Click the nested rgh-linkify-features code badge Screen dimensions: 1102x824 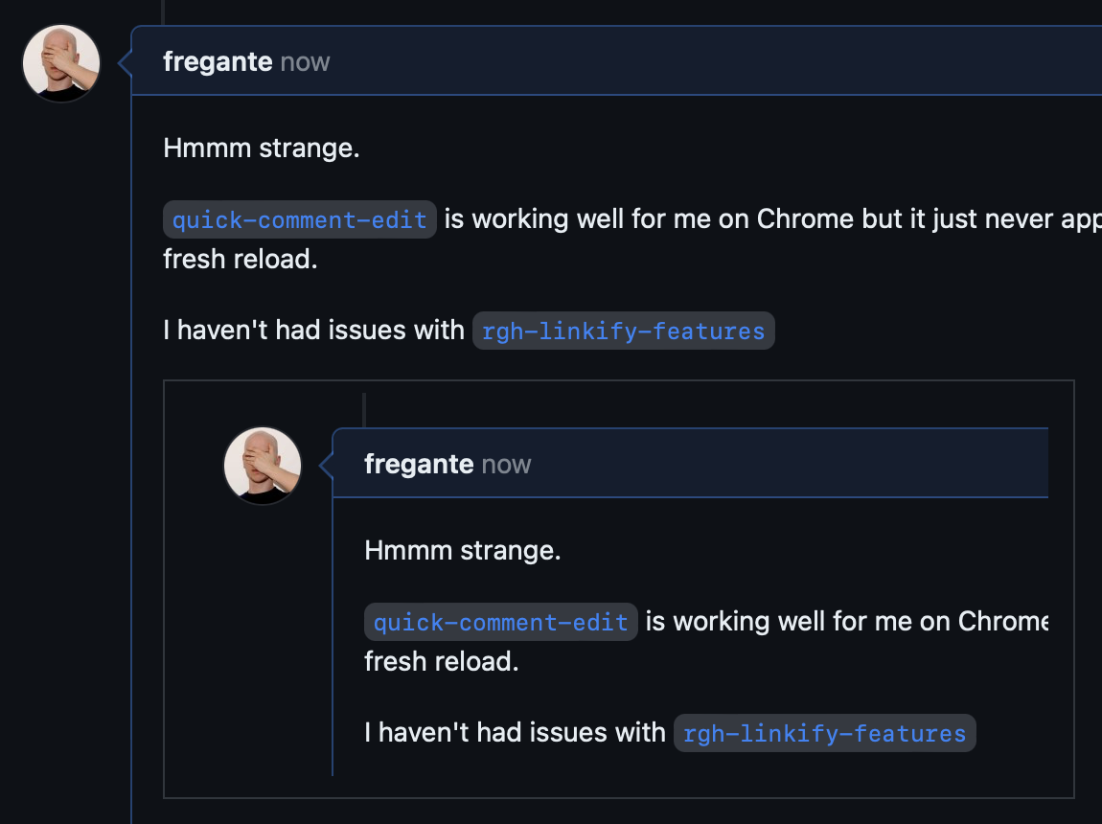824,732
